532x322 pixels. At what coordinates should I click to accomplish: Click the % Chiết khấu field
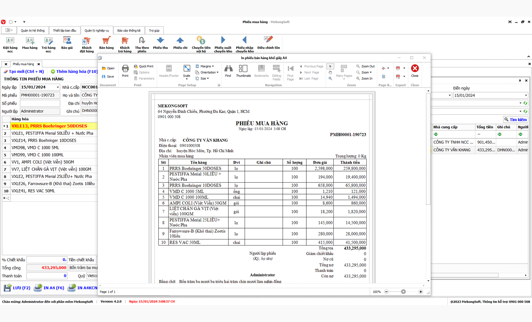pyautogui.click(x=47, y=260)
